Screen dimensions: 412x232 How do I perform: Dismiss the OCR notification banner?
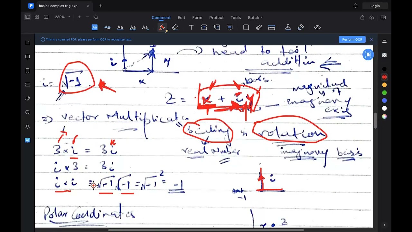[x=371, y=39]
